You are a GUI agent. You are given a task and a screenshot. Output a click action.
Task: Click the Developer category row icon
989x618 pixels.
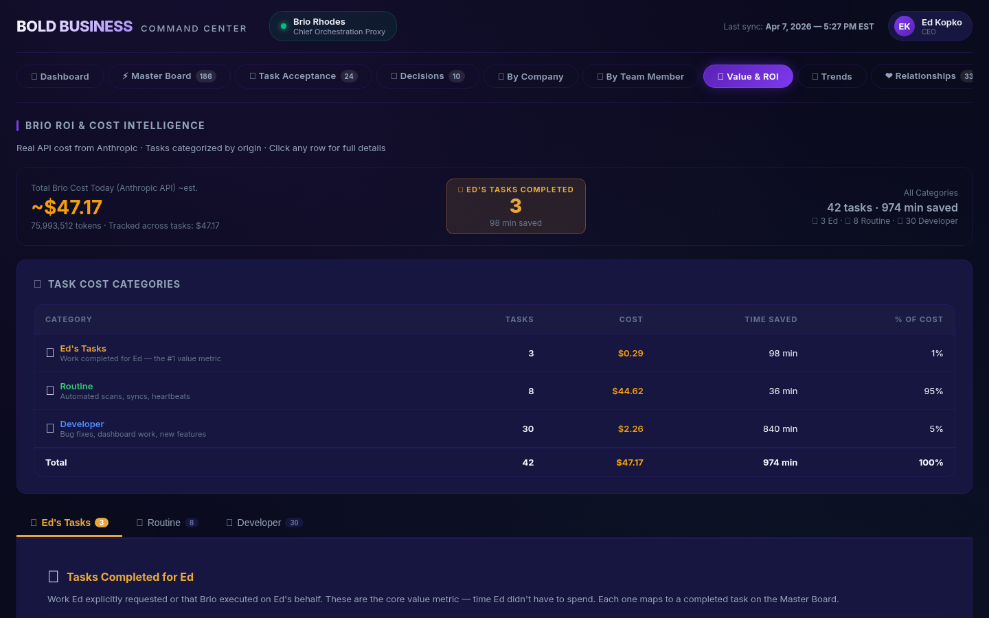coord(50,428)
